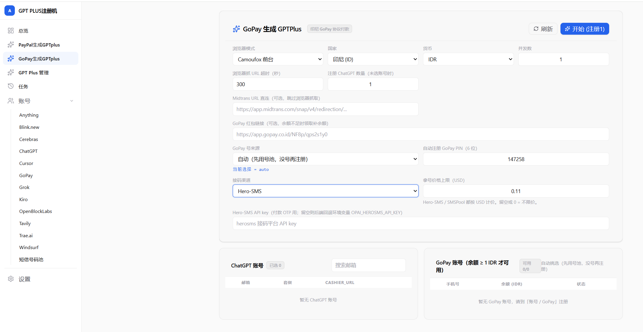Viewport: 643px width, 332px height.
Task: Click the 拿号价格上限 field showing 0.11
Action: 516,191
